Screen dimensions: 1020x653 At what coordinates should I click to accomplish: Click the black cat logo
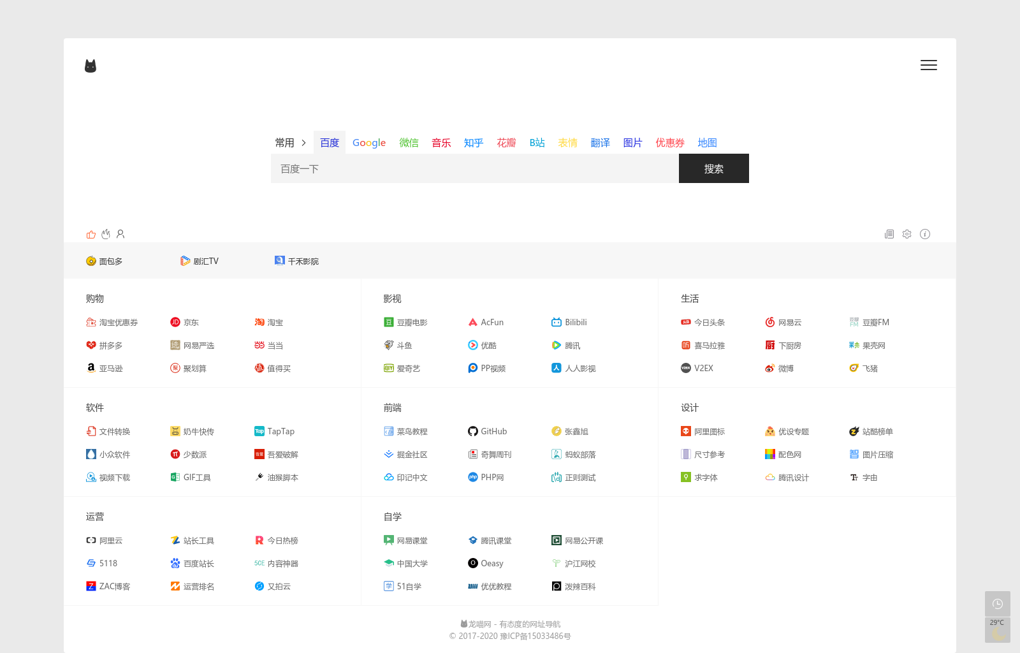(91, 66)
